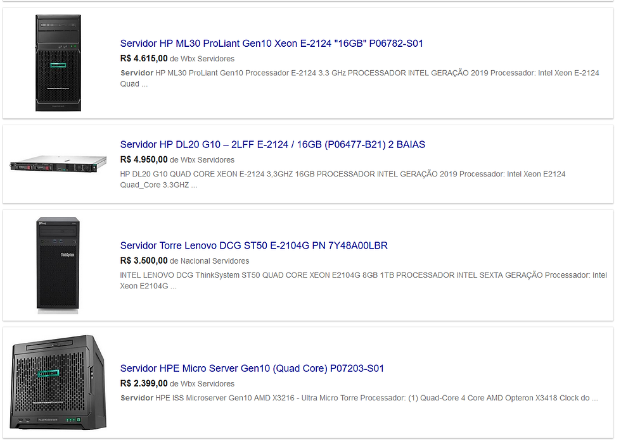Viewport: 621px width, 444px height.
Task: Follow the Servidor HP DL20 G10 2LFF title link
Action: (272, 145)
